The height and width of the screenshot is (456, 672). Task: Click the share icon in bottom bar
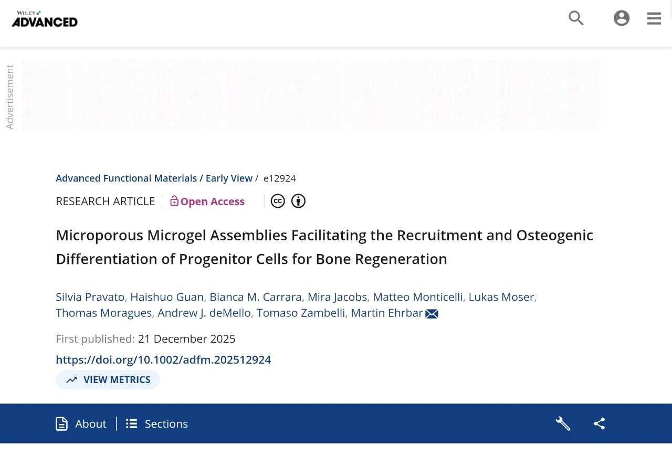[599, 423]
